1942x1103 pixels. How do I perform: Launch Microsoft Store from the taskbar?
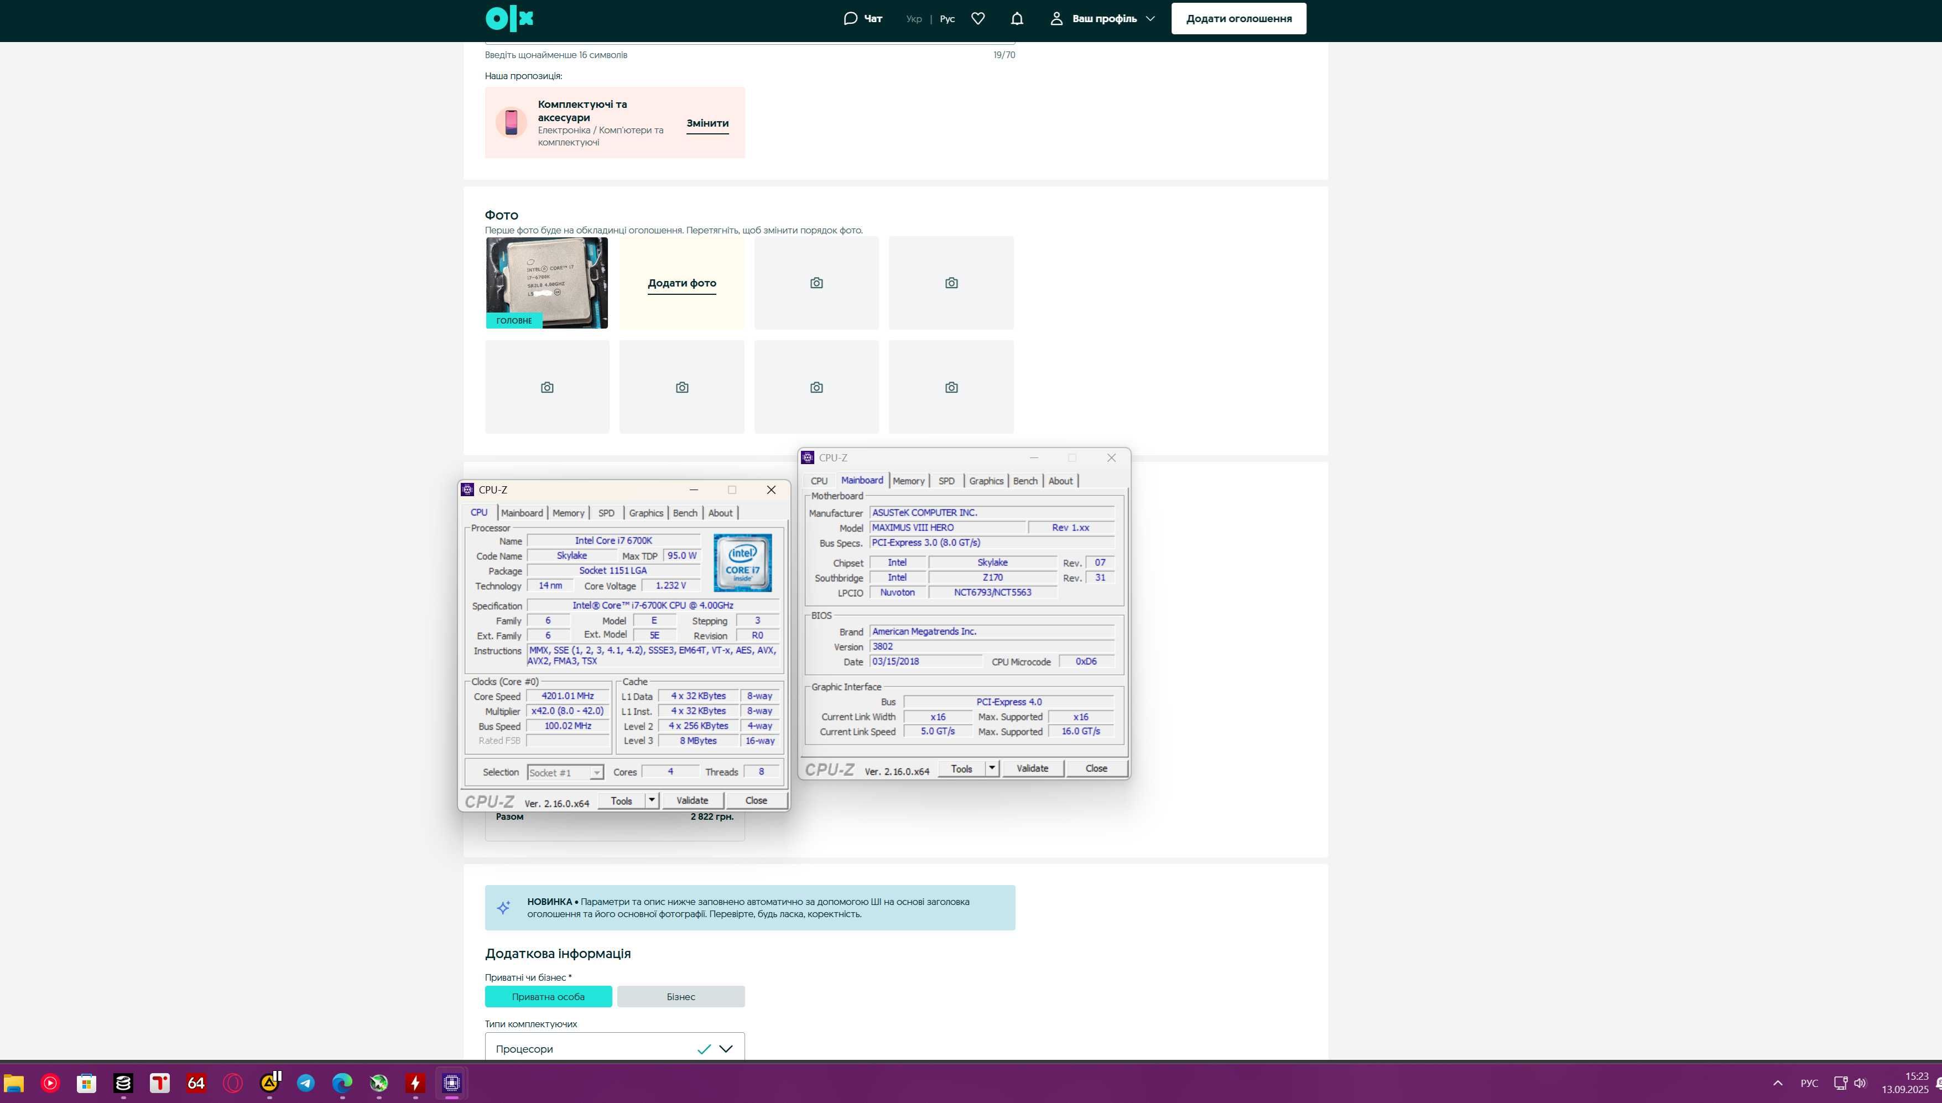pos(86,1083)
